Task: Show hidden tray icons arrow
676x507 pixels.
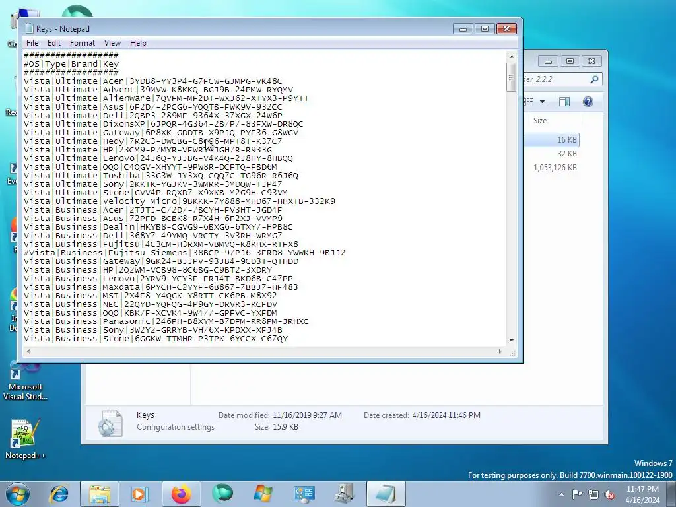Action: pos(561,494)
